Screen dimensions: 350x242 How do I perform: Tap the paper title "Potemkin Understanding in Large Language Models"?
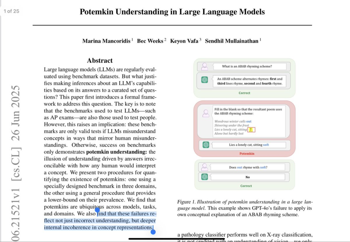tap(172, 12)
